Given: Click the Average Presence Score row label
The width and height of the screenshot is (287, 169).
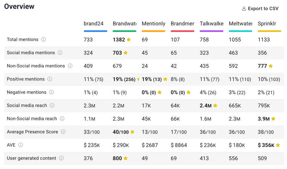Looking at the screenshot, I should pos(32,132).
